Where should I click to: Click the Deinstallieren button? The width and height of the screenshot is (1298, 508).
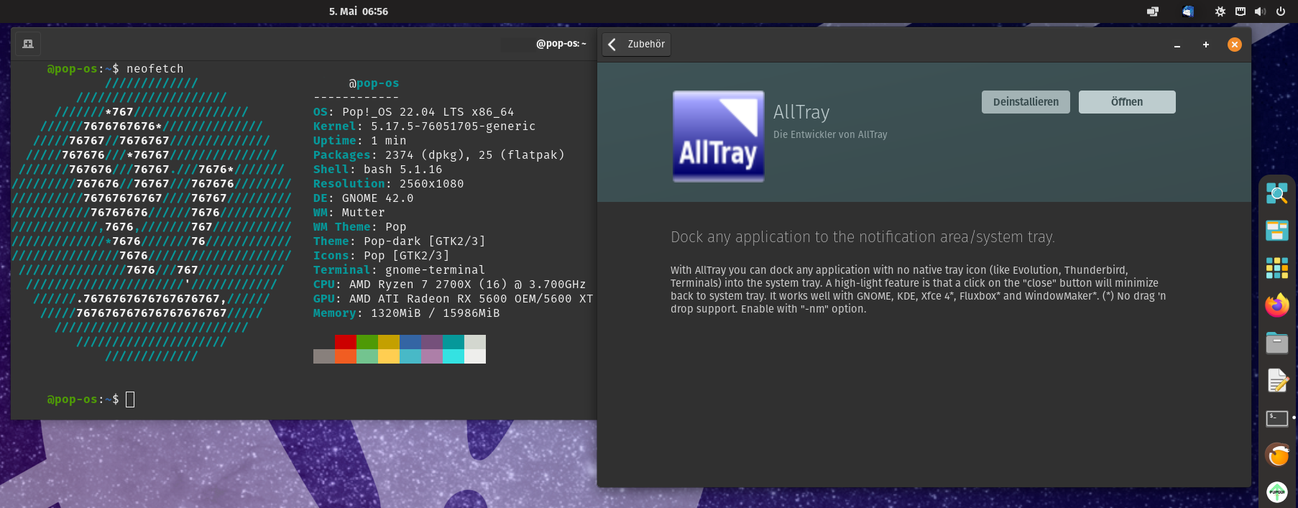click(1026, 102)
